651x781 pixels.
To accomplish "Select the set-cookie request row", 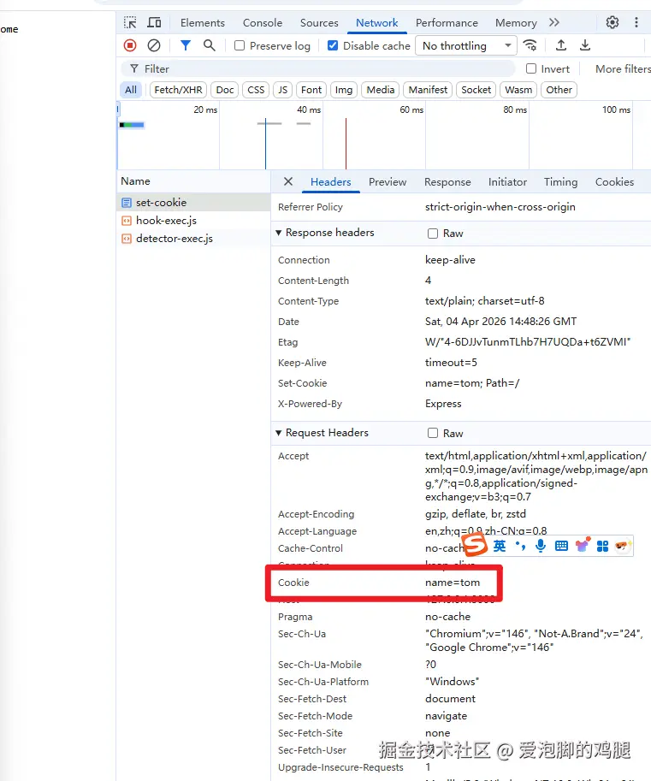I will [x=193, y=202].
